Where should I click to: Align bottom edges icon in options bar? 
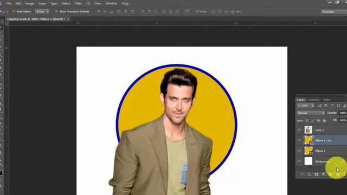point(111,11)
